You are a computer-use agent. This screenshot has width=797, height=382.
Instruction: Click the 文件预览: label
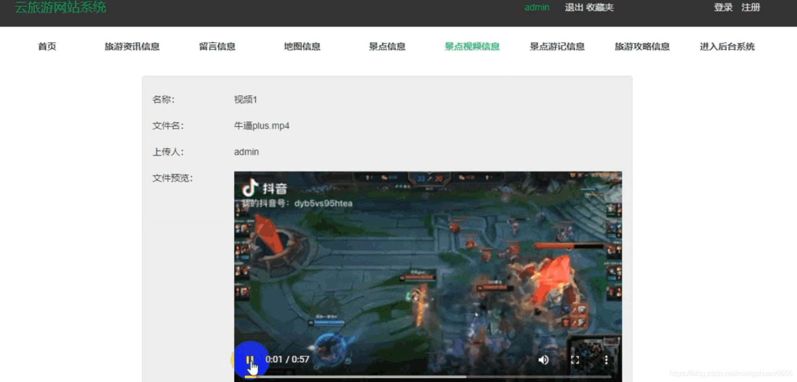point(173,178)
